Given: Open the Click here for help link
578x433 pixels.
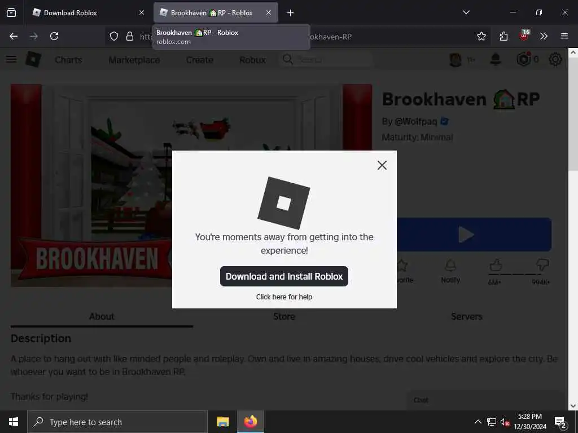Looking at the screenshot, I should 284,297.
